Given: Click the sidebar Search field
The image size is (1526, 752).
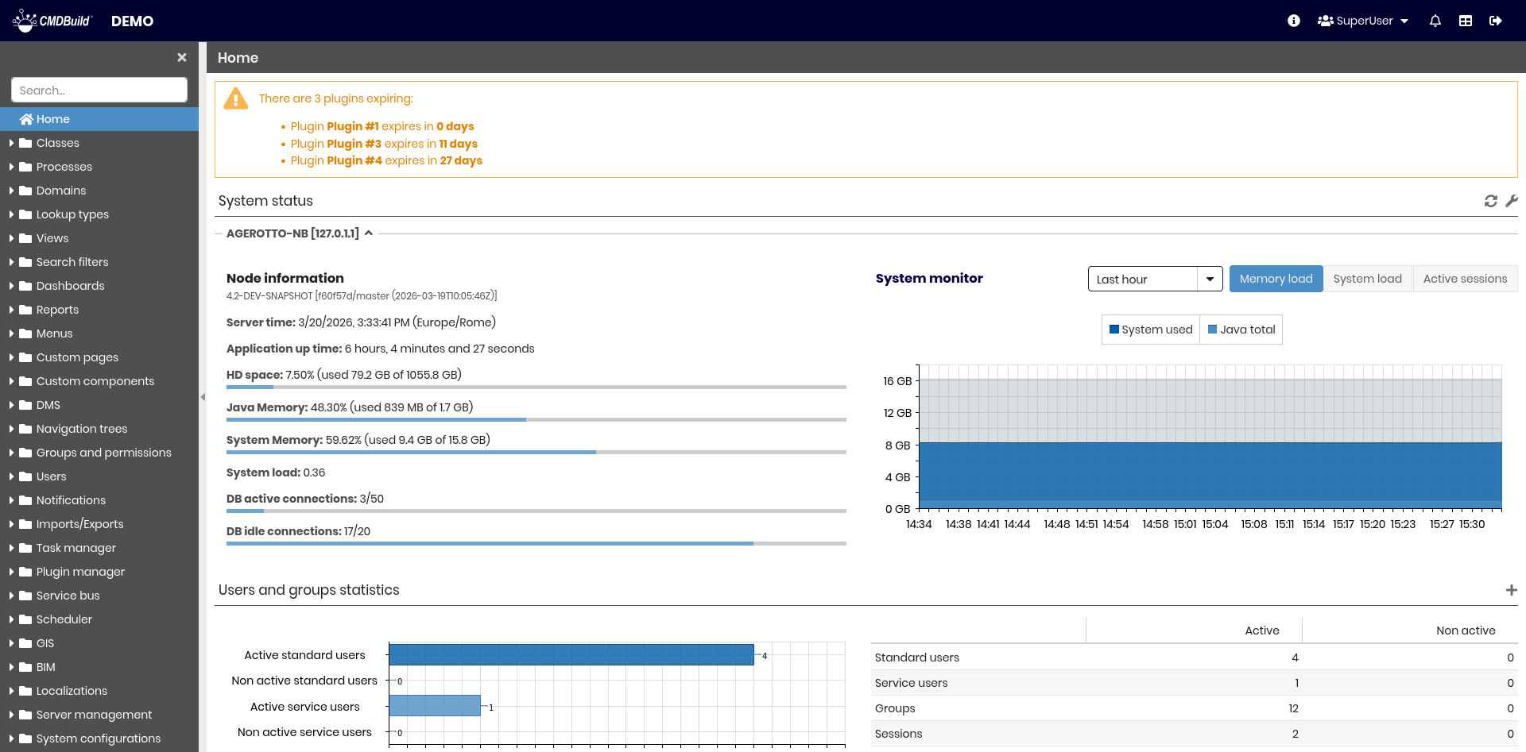Looking at the screenshot, I should point(99,90).
